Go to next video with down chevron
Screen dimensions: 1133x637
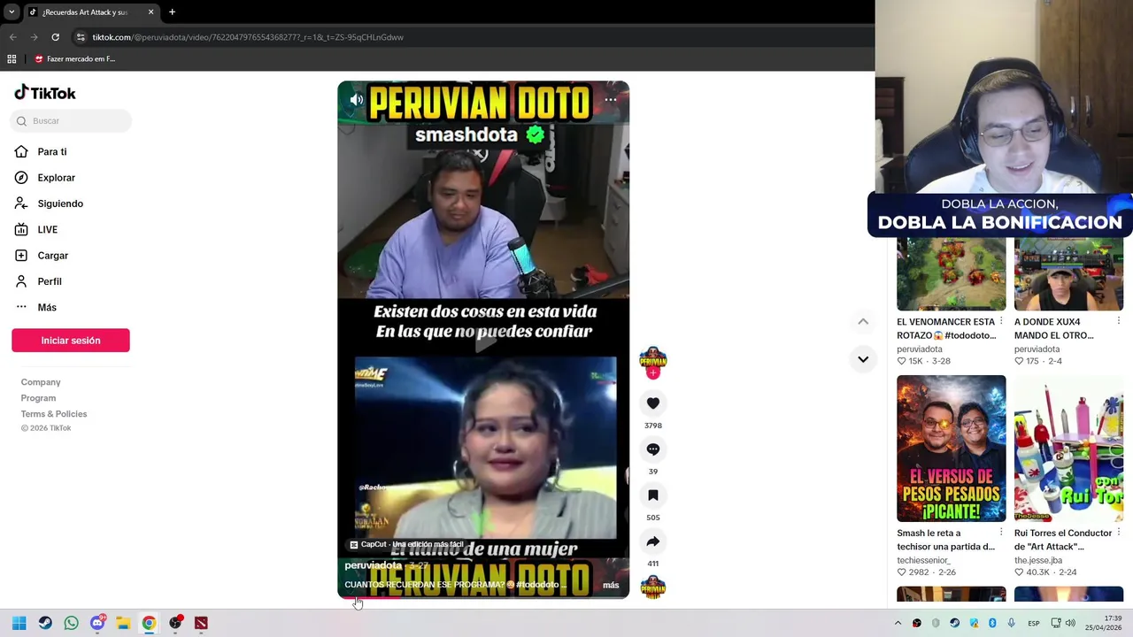[x=863, y=359]
